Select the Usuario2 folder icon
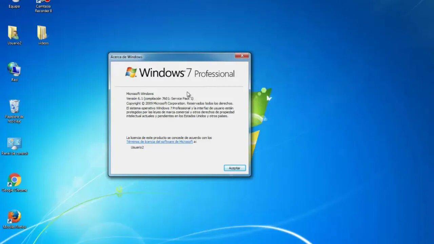 coord(14,35)
